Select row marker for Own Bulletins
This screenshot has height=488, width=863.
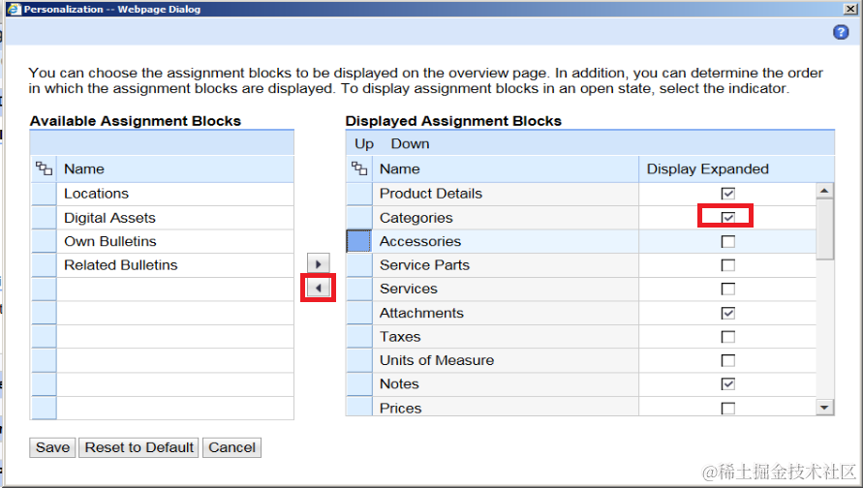click(44, 241)
